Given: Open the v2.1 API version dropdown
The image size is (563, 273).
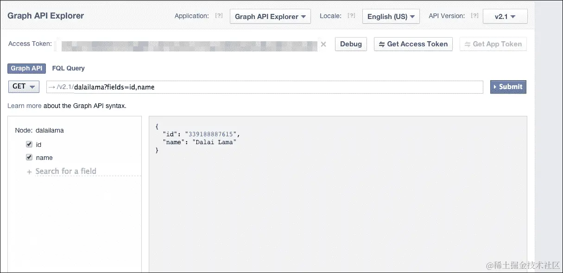Looking at the screenshot, I should tap(505, 16).
